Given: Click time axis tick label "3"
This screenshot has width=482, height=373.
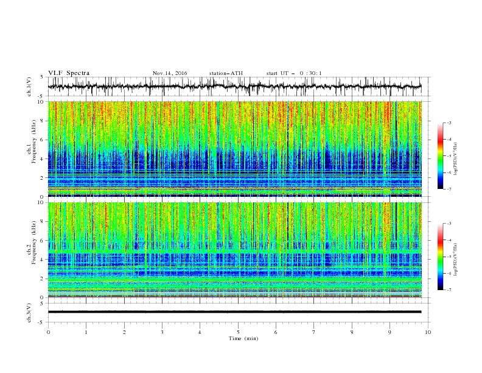Looking at the screenshot, I should [x=162, y=332].
